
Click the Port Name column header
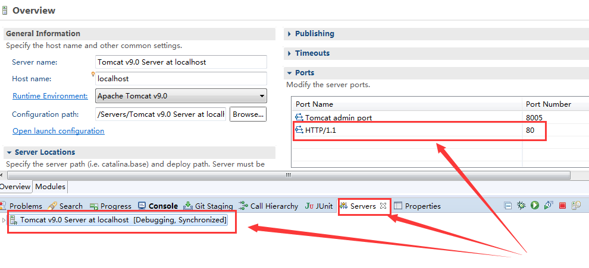(x=407, y=104)
